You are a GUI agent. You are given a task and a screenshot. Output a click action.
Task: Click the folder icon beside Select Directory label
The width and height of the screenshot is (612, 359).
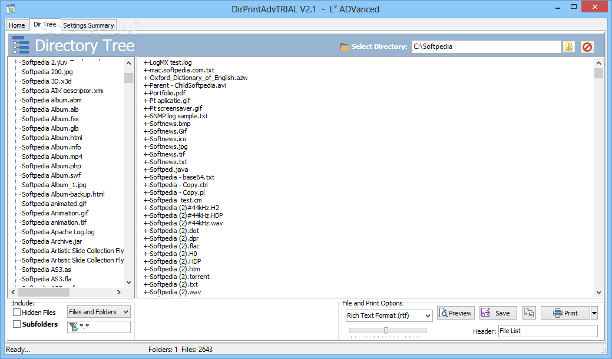coord(344,46)
